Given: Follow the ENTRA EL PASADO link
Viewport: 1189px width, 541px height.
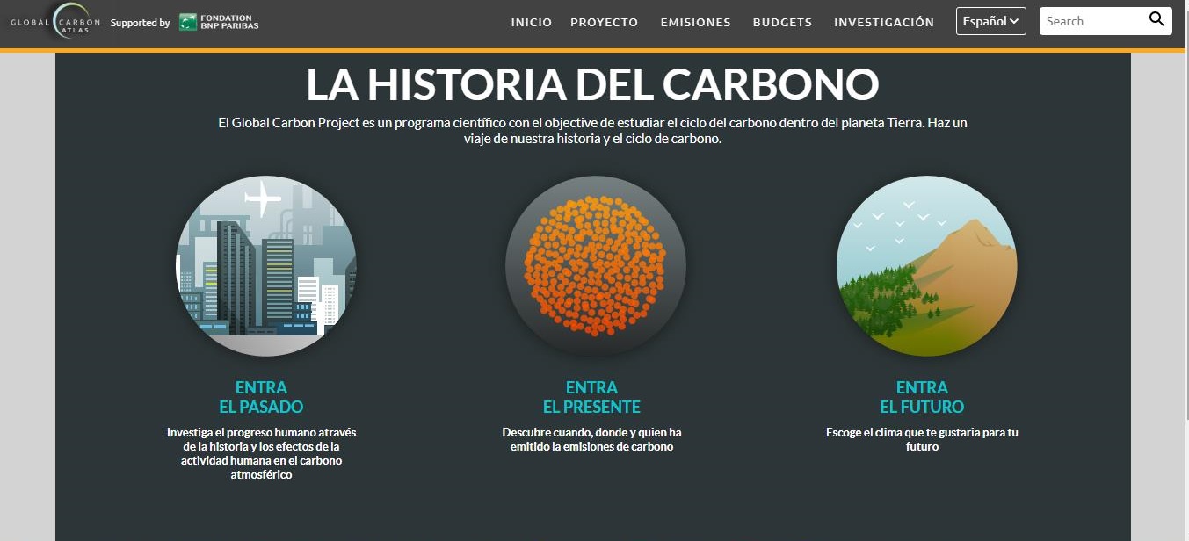Looking at the screenshot, I should pos(261,397).
